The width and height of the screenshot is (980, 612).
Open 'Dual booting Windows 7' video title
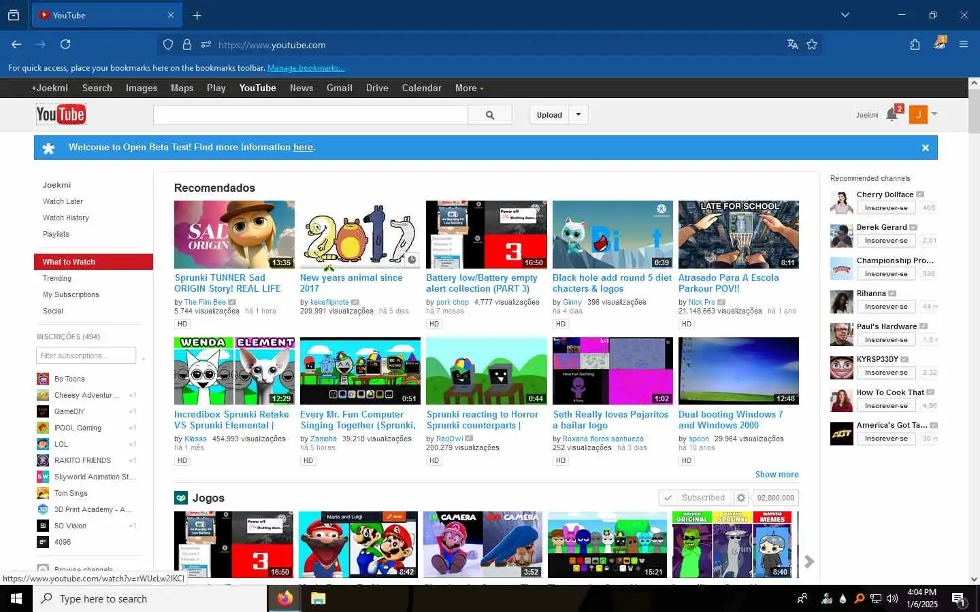[731, 420]
